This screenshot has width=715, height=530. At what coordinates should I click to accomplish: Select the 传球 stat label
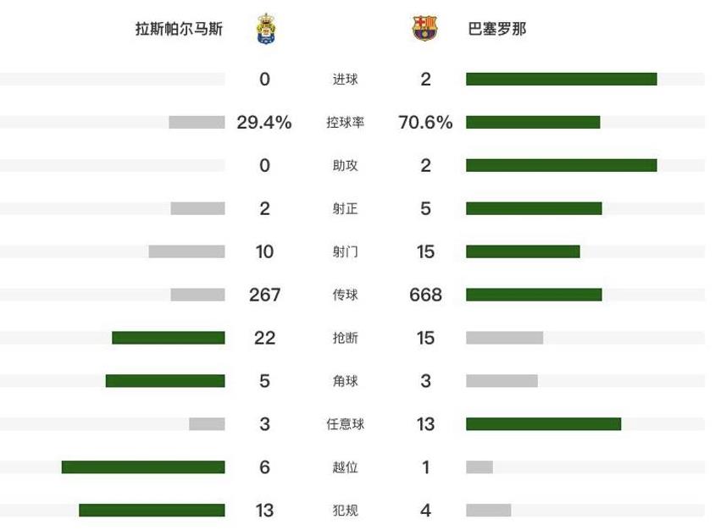click(x=346, y=295)
